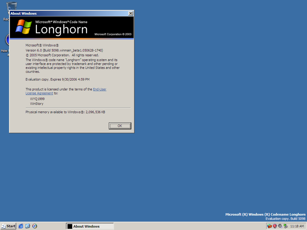The image size is (307, 230).
Task: Launch Internet Explorer from Quick Launch
Action: [21, 226]
